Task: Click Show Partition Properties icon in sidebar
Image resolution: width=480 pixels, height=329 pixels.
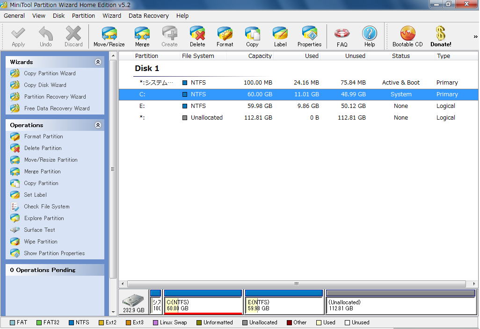Action: [x=15, y=253]
